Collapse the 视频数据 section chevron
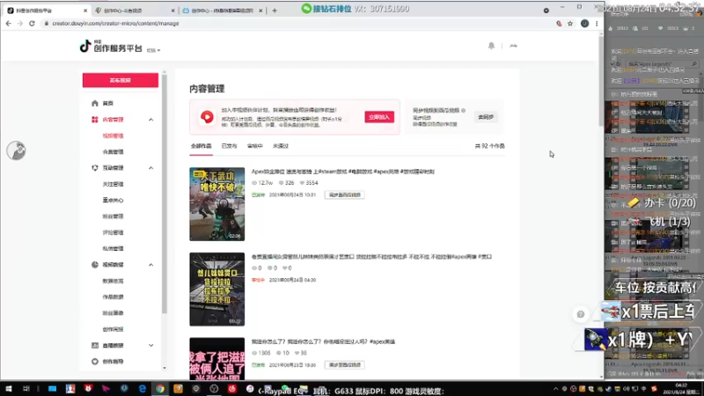The height and width of the screenshot is (396, 704). pos(150,265)
